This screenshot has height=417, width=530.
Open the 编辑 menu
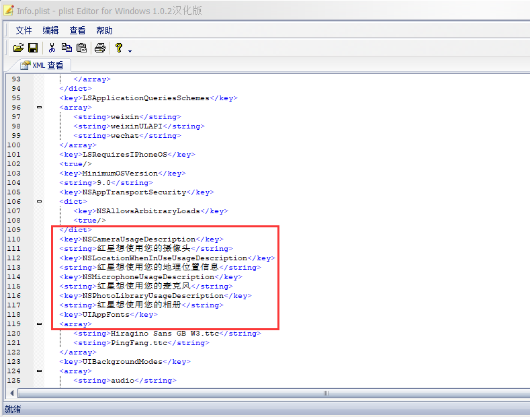click(50, 30)
